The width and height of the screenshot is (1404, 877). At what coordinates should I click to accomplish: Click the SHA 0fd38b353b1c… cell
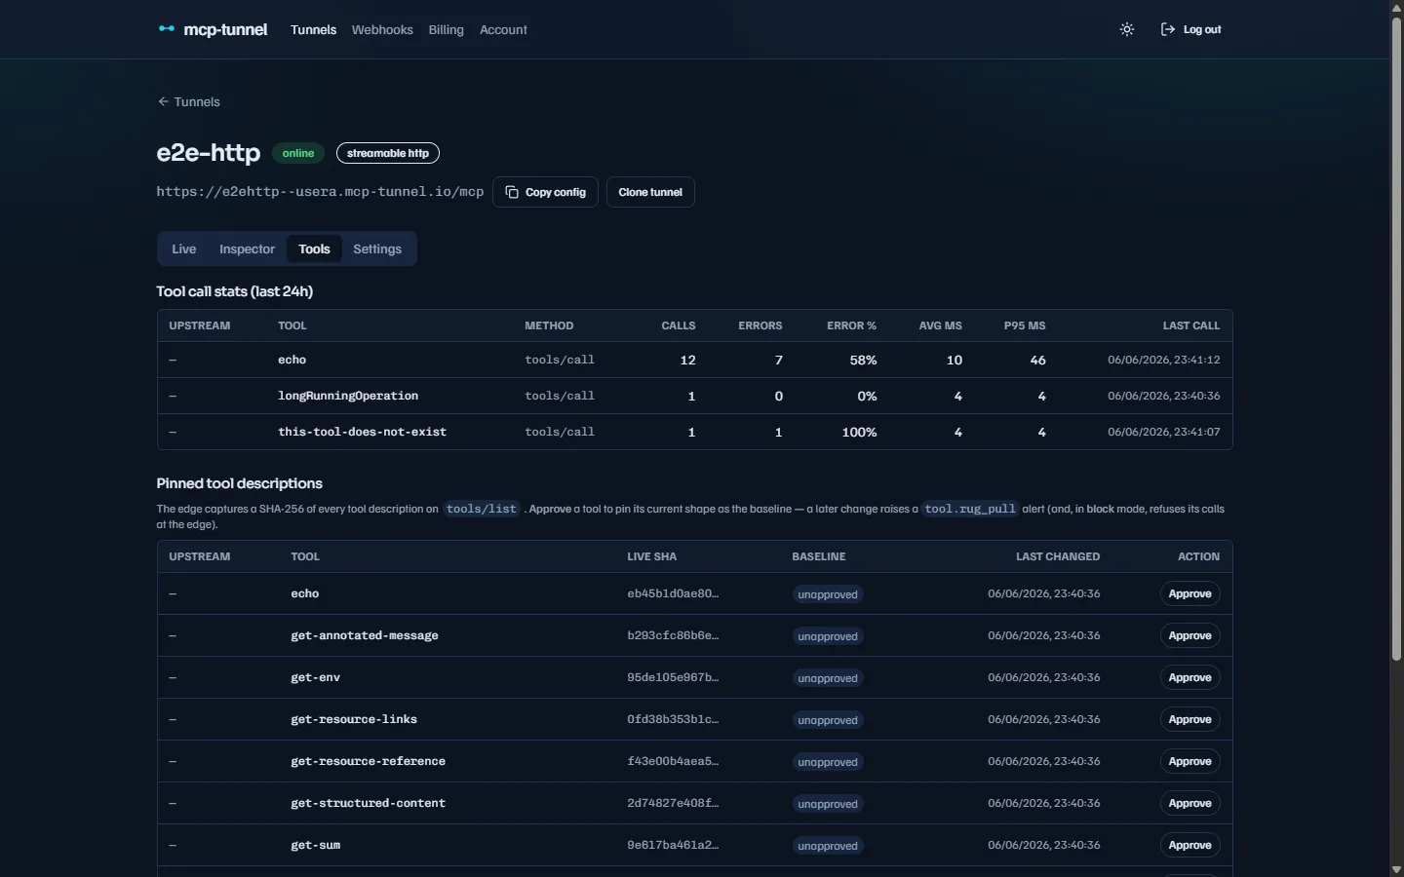pos(673,719)
